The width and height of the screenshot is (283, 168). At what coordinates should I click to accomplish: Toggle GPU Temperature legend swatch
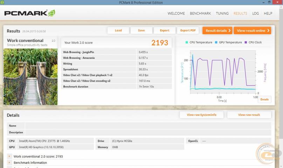point(216,42)
